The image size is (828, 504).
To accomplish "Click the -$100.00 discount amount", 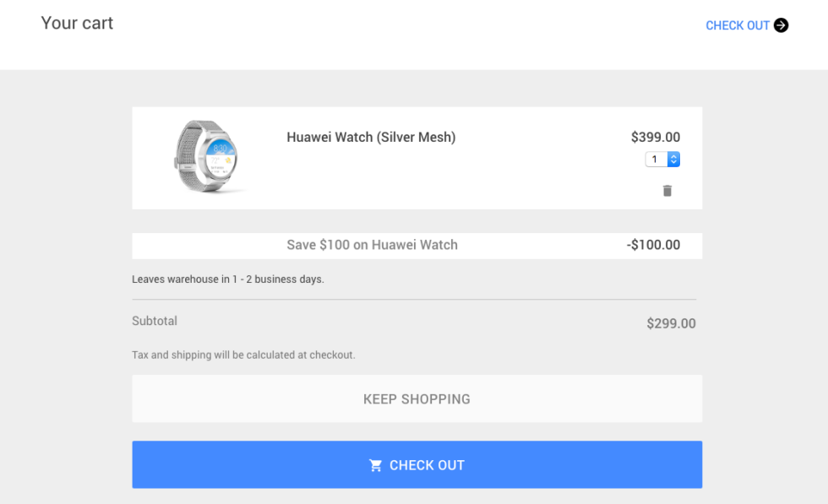I will point(653,245).
